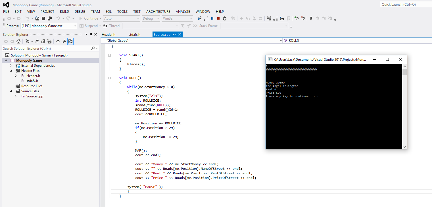Image resolution: width=432 pixels, height=207 pixels.
Task: Close the Solution Explorer panel
Action: tap(96, 34)
